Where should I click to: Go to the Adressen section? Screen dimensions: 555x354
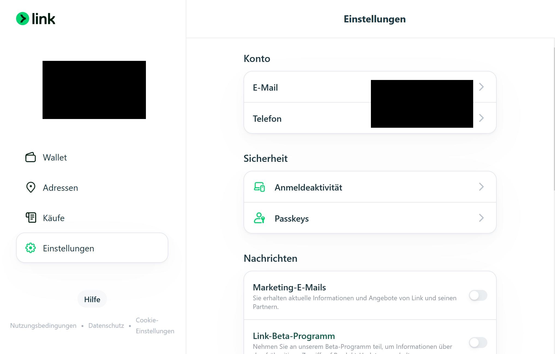pyautogui.click(x=60, y=188)
